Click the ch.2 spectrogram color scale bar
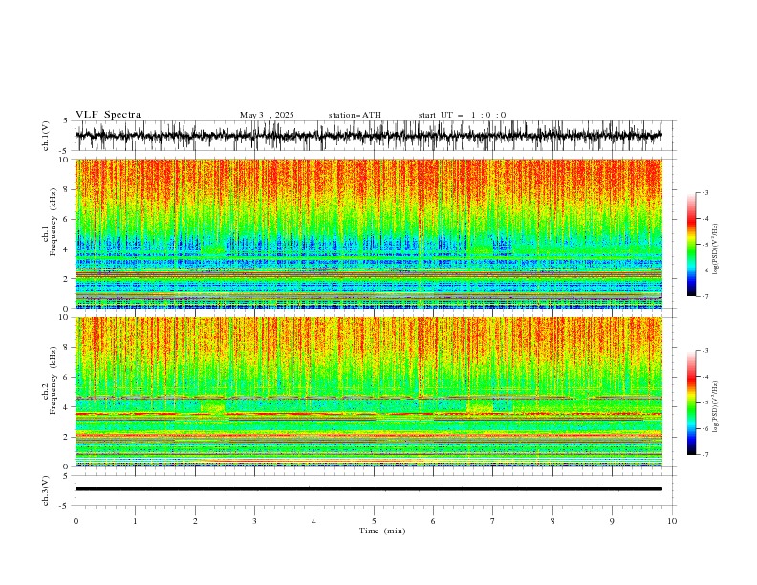Viewport: 757px width, 585px height. [x=691, y=402]
